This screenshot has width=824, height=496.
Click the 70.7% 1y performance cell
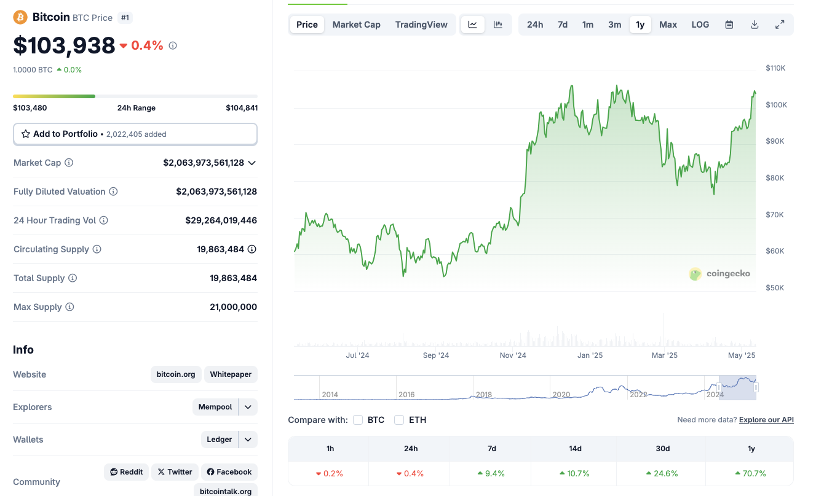(x=751, y=473)
